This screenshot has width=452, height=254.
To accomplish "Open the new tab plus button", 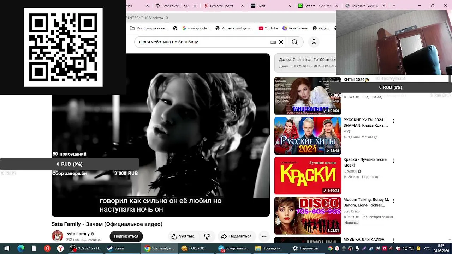I will (394, 6).
